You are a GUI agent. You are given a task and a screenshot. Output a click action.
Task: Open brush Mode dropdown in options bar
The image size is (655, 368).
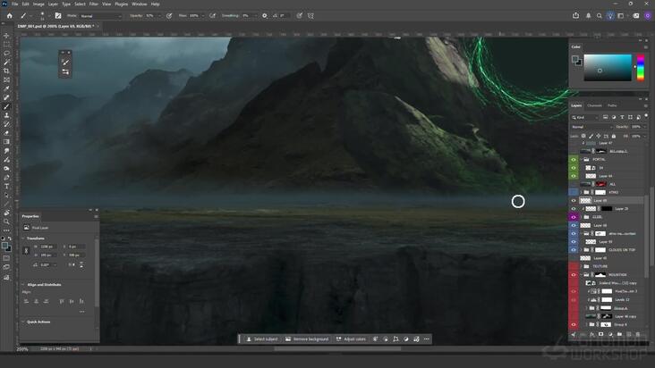click(x=101, y=16)
